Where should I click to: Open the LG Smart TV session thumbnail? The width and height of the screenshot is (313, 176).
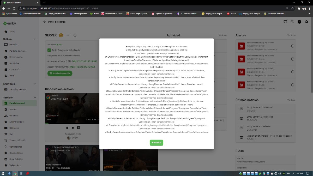(73, 158)
